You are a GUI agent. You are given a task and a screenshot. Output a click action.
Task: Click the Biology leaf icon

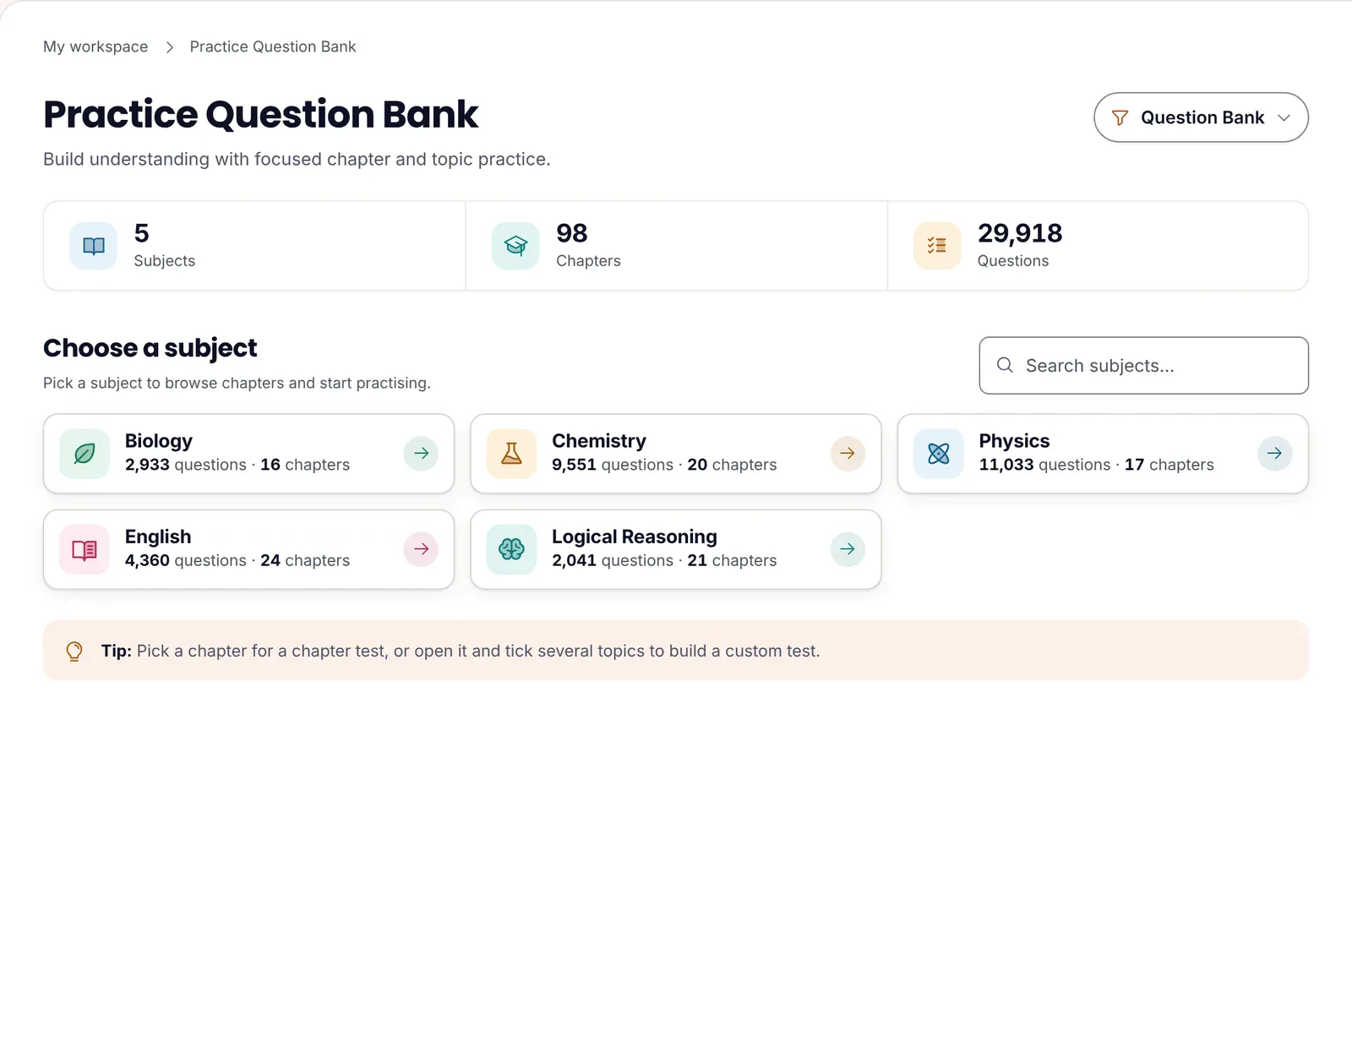click(x=84, y=454)
